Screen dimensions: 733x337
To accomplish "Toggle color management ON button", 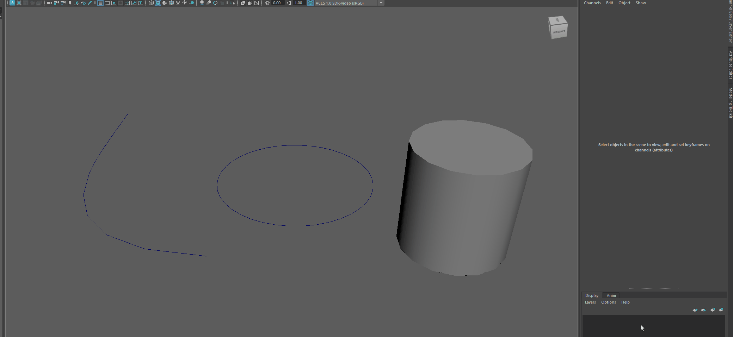I will click(x=310, y=3).
